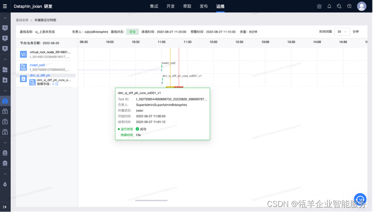
Task: Open the wrench settings icon in header
Action: (339, 6)
